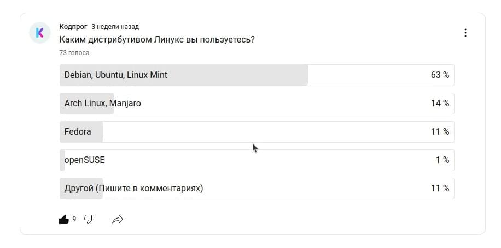
Task: Open the Кодпрог channel avatar
Action: 39,33
